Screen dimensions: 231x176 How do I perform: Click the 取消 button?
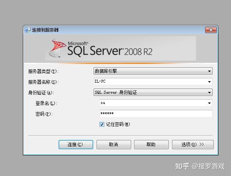coord(114,144)
